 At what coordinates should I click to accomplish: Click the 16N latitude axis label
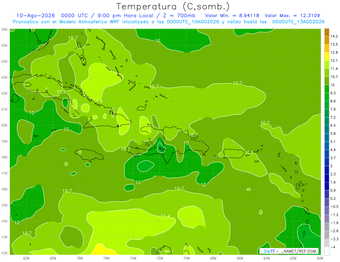coord(4,189)
